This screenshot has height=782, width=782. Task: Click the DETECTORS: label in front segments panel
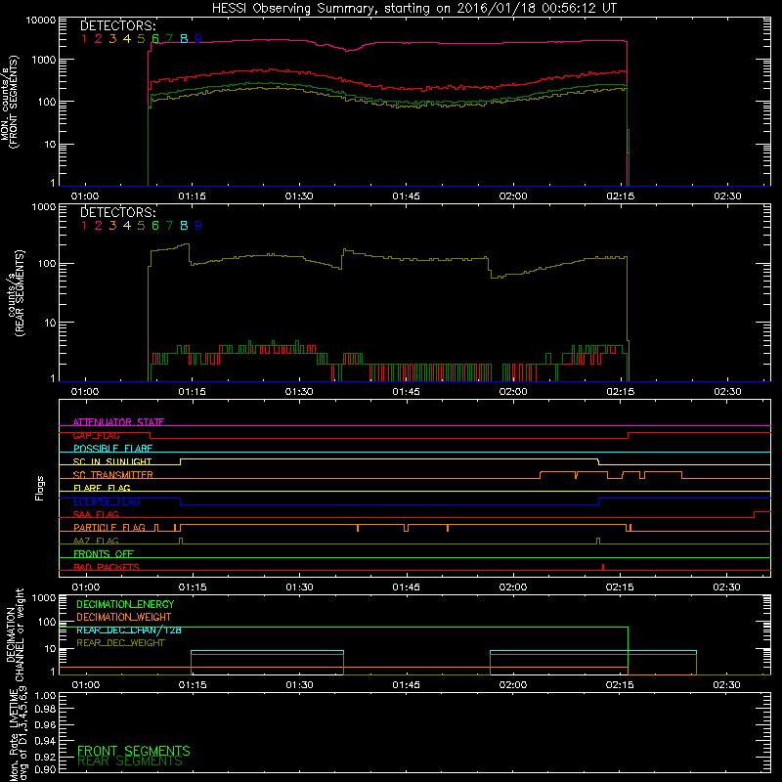[117, 26]
